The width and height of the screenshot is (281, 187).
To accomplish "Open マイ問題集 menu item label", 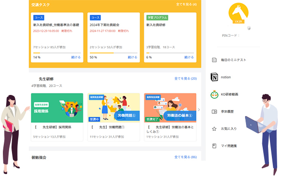I will pyautogui.click(x=229, y=146).
